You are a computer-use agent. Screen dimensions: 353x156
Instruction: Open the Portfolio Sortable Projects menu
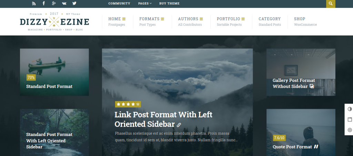(x=231, y=22)
